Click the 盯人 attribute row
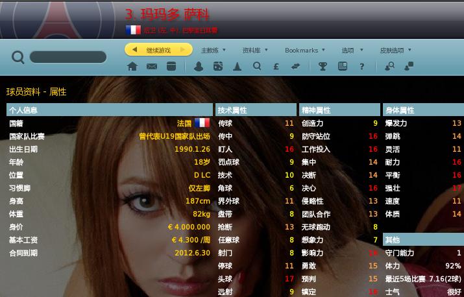Viewport: 464px width, 297px height. click(256, 149)
